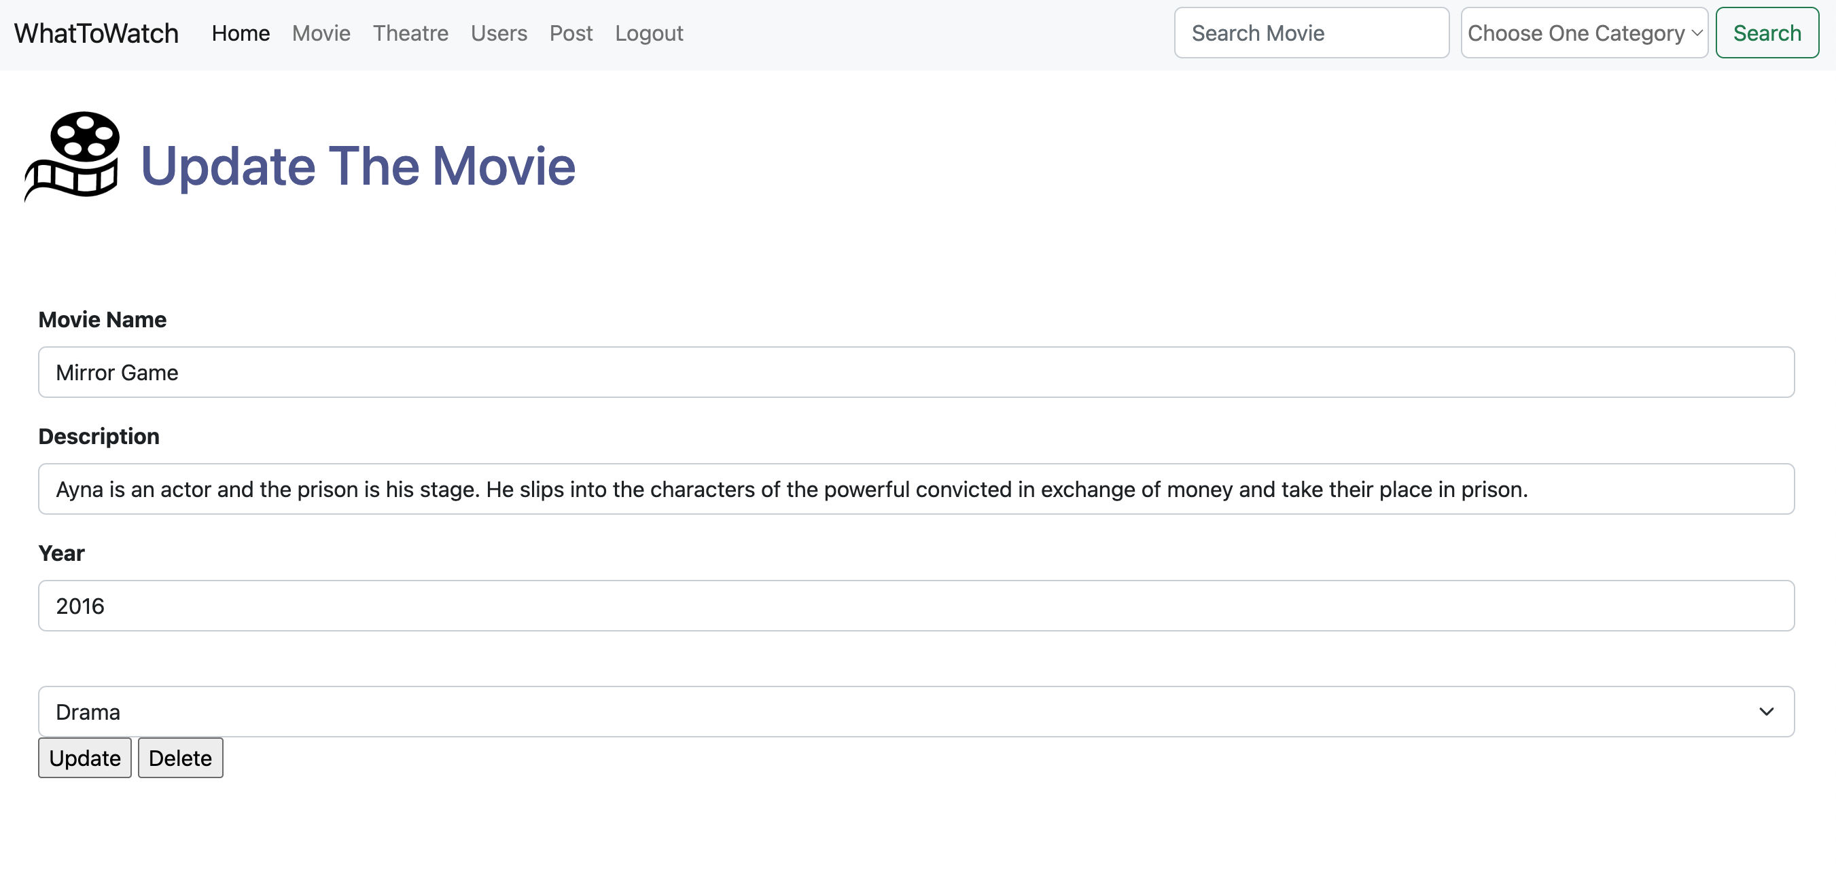Click the Update The Movie heading
Image resolution: width=1836 pixels, height=880 pixels.
pos(358,166)
